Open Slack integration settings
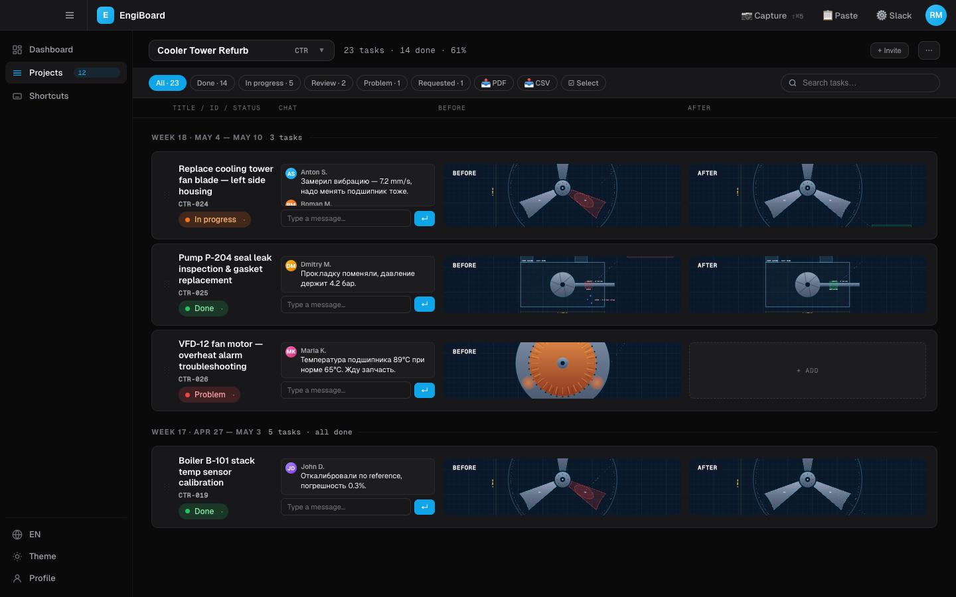956x597 pixels. 894,15
